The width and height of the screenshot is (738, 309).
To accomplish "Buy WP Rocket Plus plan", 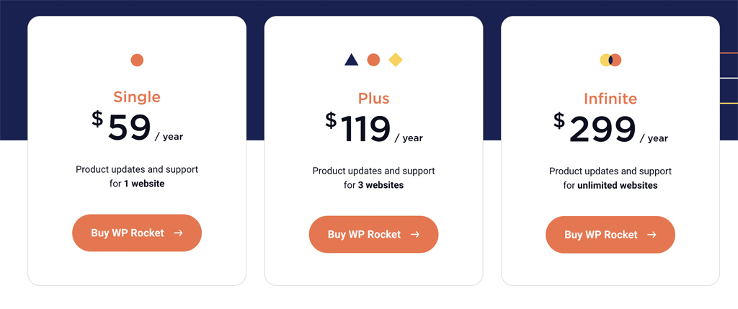I will tap(374, 234).
